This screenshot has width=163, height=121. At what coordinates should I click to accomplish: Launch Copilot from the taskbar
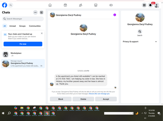coord(16,108)
